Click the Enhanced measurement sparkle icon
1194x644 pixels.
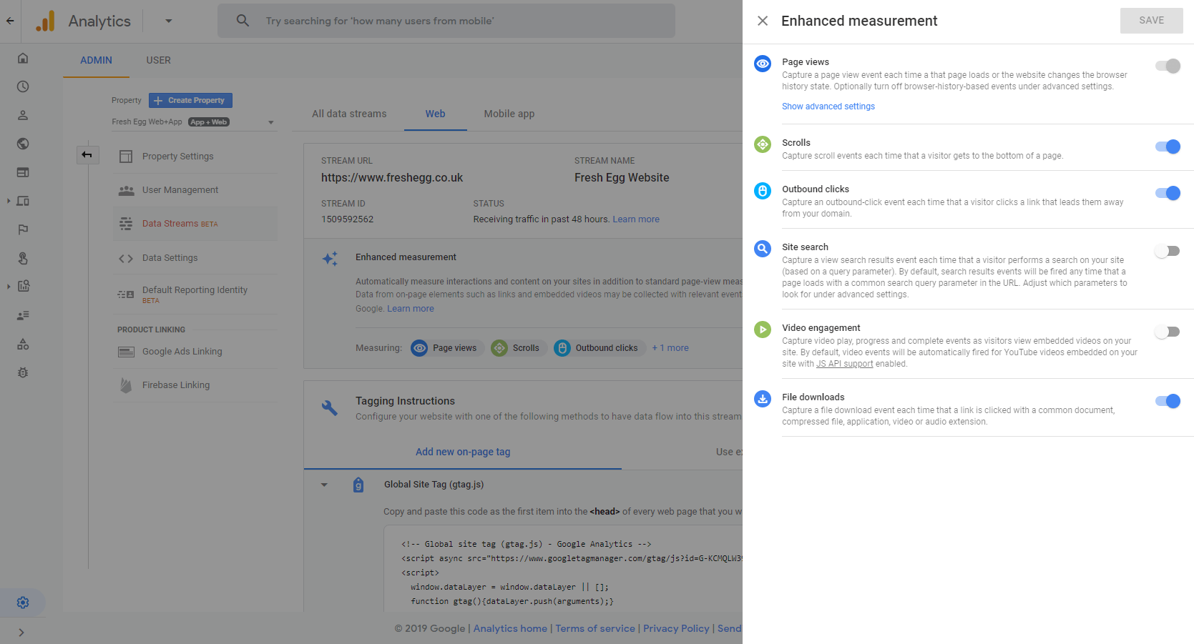tap(330, 259)
